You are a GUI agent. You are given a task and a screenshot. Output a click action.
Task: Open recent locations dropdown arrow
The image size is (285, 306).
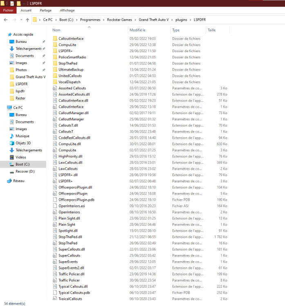point(21,20)
